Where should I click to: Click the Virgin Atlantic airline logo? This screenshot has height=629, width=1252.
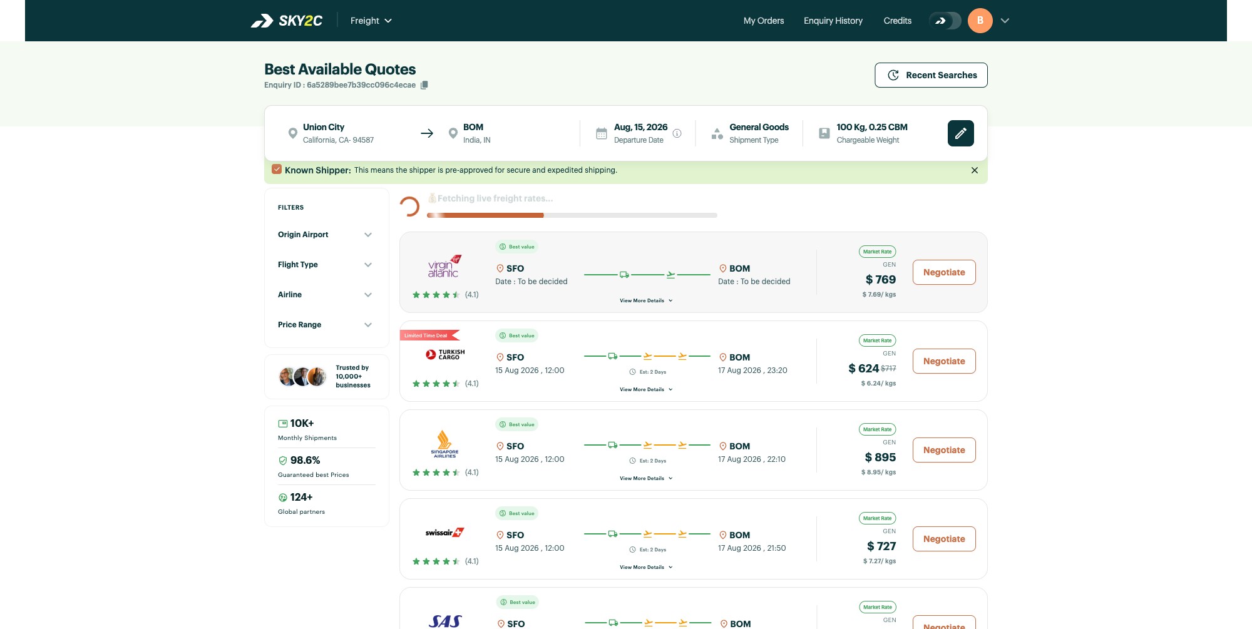pos(444,267)
